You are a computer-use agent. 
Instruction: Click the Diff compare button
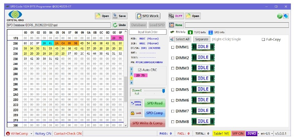(x=176, y=16)
